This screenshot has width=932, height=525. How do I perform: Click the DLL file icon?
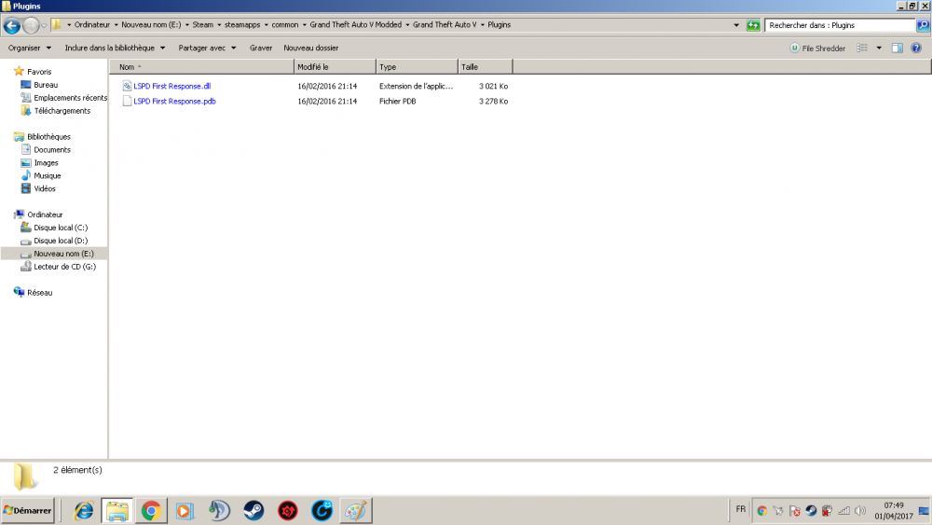coord(127,86)
